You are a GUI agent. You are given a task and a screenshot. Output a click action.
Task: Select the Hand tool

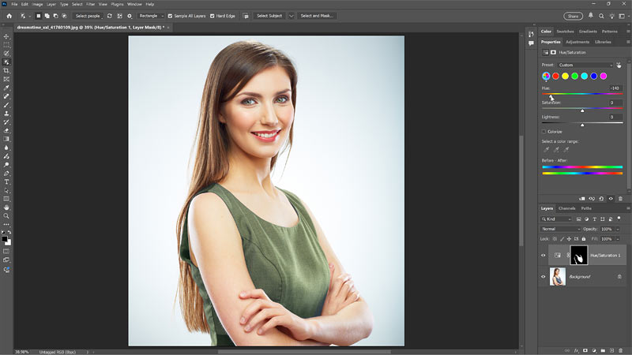click(6, 207)
